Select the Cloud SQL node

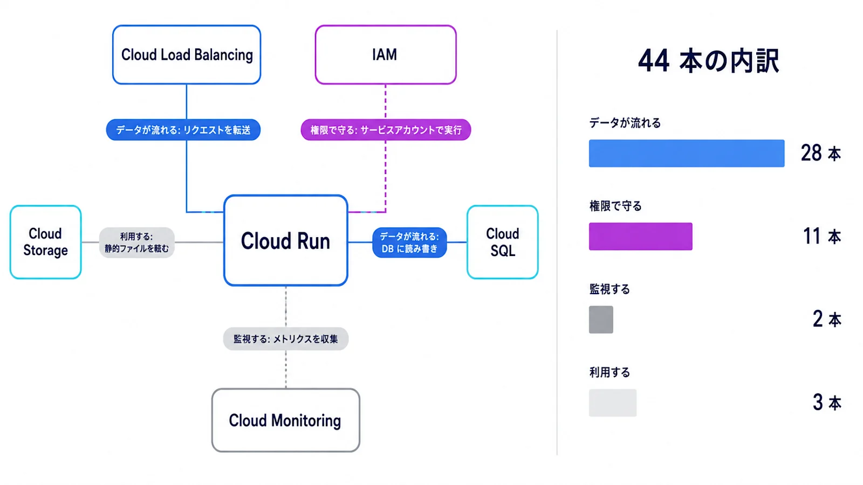(x=503, y=242)
